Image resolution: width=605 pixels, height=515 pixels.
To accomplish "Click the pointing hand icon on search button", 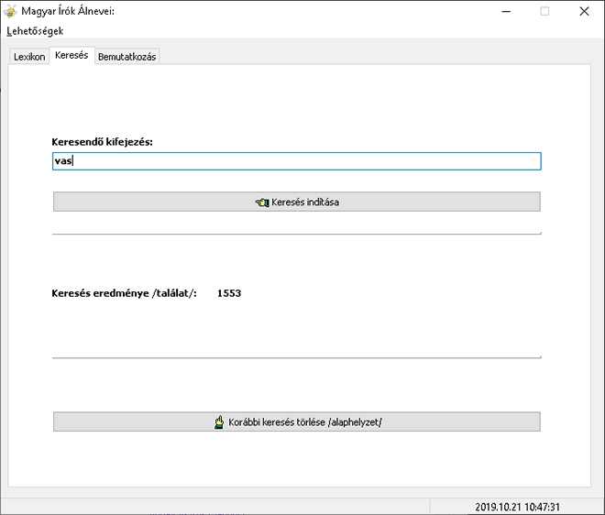I will click(x=262, y=203).
